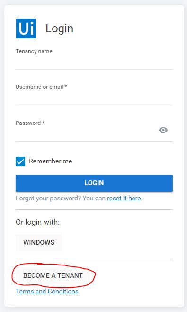
Task: Click the BECOME A TENANT button
Action: point(53,275)
